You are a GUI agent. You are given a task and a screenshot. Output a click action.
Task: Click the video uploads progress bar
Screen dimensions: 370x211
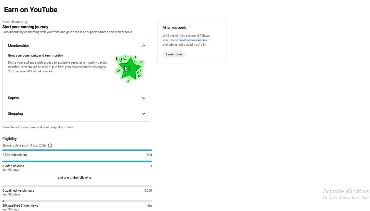pyautogui.click(x=77, y=161)
